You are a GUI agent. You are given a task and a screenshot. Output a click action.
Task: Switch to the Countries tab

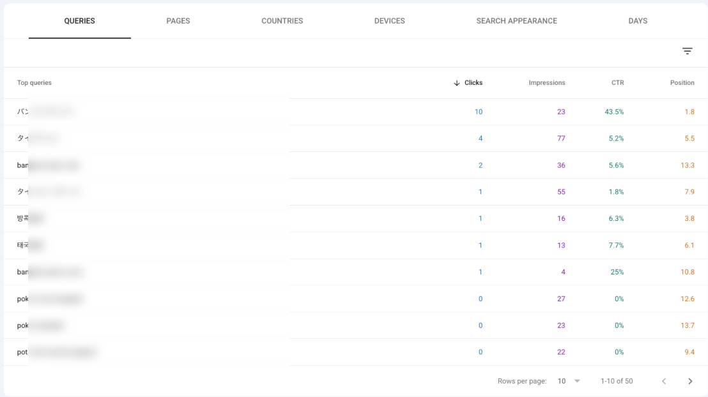tap(282, 21)
